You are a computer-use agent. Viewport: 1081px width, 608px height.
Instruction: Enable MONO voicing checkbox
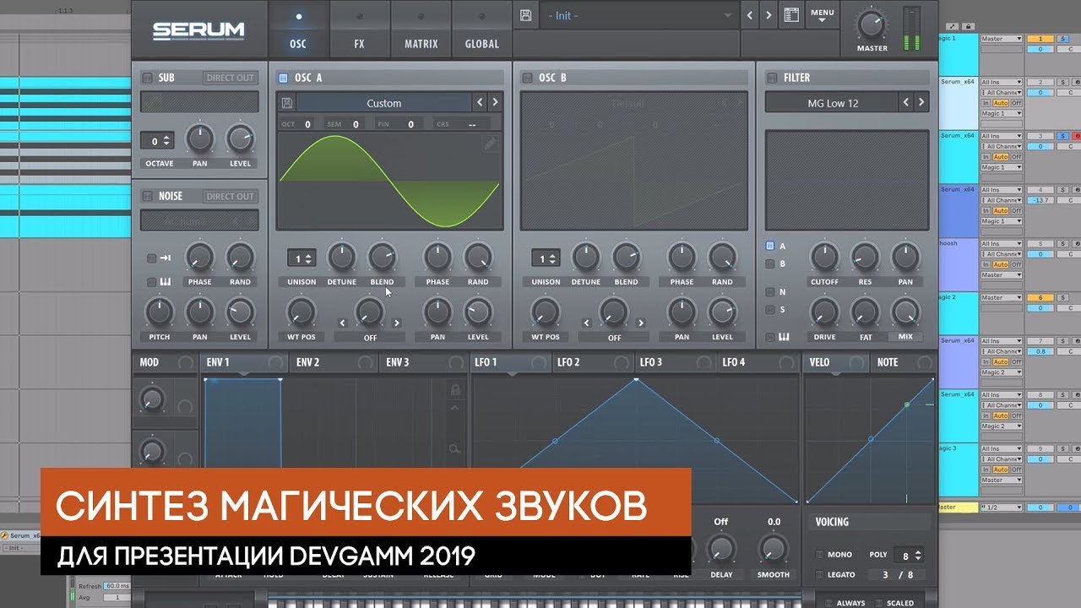(x=819, y=555)
